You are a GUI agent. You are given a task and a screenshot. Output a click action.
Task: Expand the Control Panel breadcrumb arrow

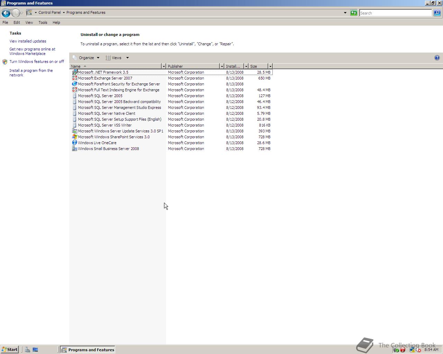coord(64,12)
